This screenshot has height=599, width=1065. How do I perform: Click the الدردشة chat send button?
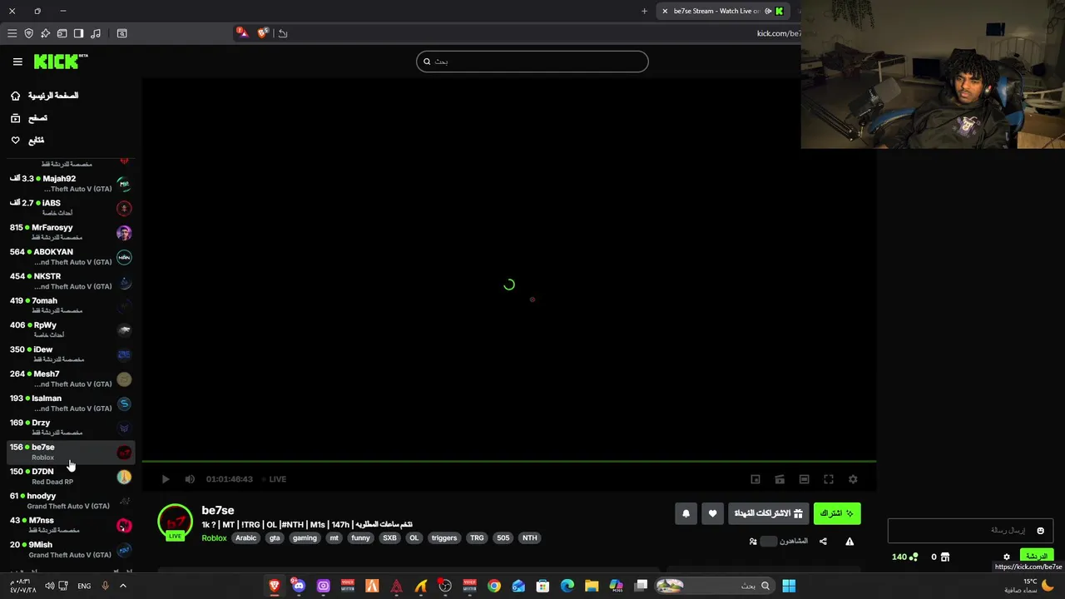pyautogui.click(x=1037, y=557)
